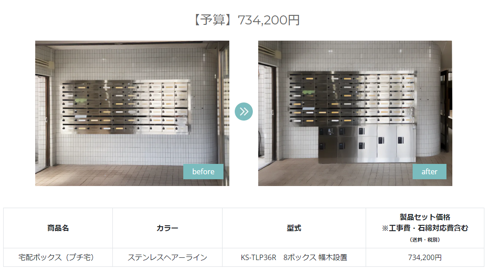
Task: Click the ステンレスヘアーライン cell
Action: [x=167, y=257]
